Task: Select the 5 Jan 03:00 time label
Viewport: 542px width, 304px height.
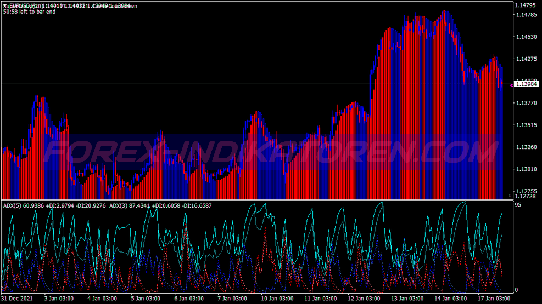Action: [146, 299]
